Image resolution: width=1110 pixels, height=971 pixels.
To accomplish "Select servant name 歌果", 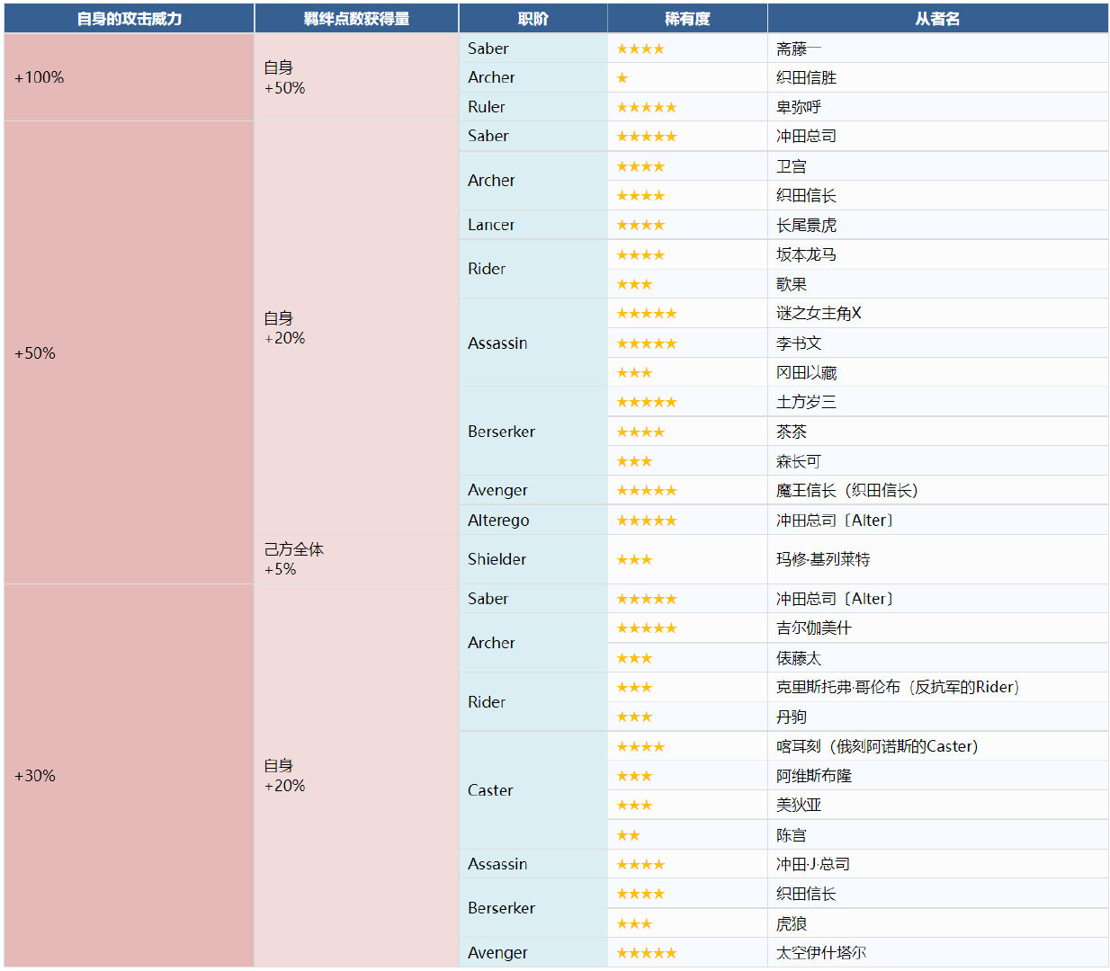I will (792, 284).
